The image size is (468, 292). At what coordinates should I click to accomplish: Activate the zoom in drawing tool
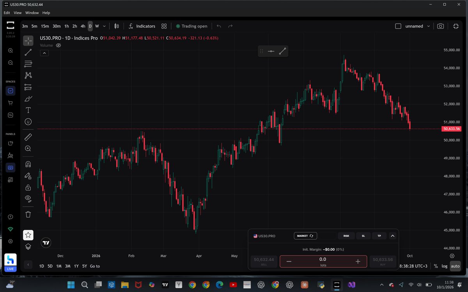coord(28,148)
